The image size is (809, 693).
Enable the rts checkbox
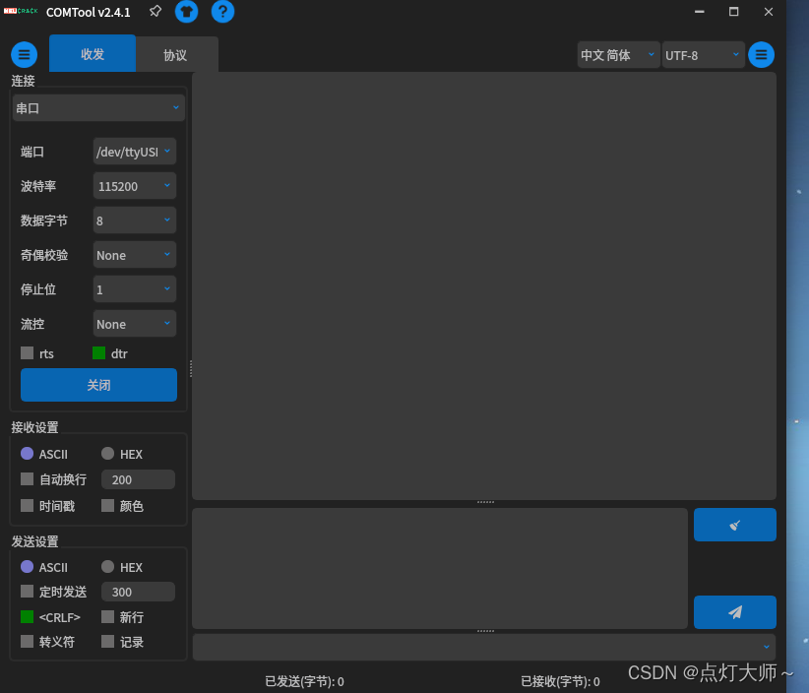point(27,353)
